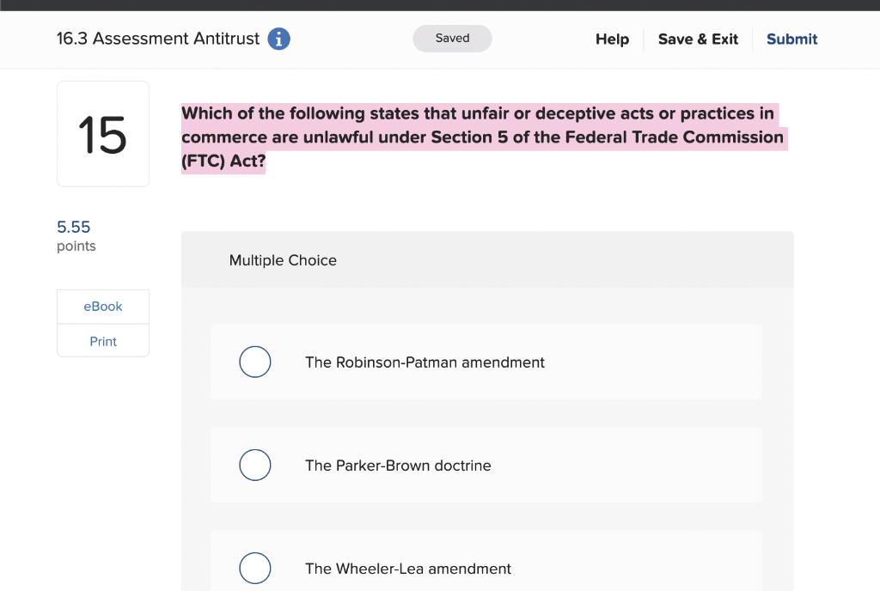
Task: Click the question number 15 box
Action: coord(102,133)
